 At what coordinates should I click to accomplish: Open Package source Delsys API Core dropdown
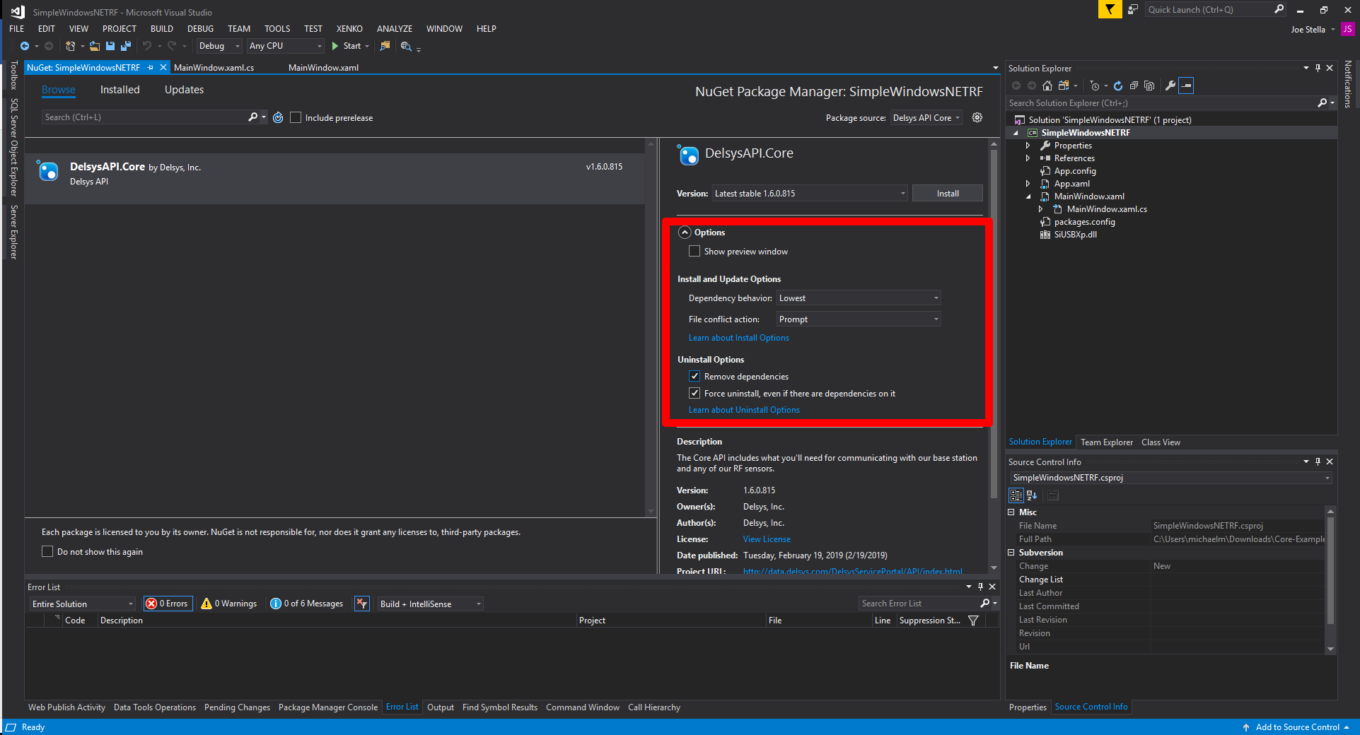[x=926, y=118]
